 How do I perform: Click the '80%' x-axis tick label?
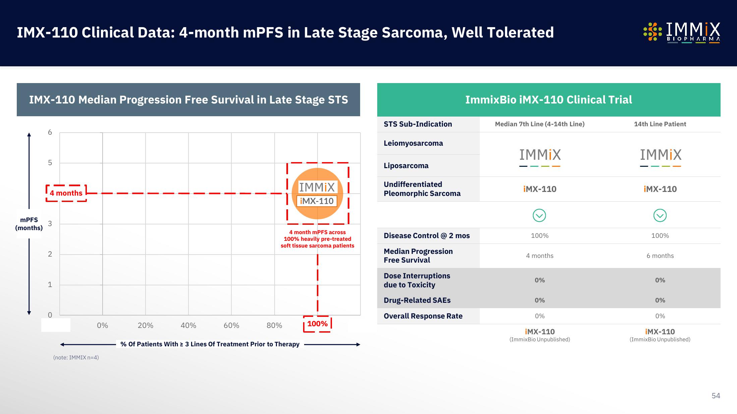274,325
